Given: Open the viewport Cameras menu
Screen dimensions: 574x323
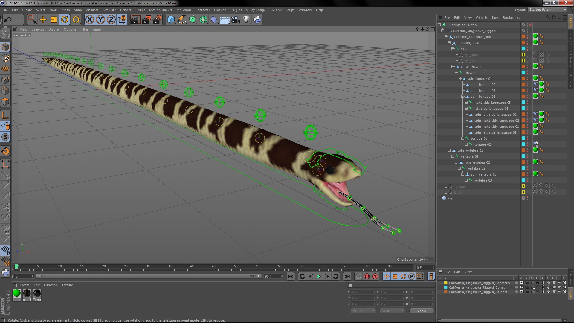Looking at the screenshot, I should coord(38,29).
